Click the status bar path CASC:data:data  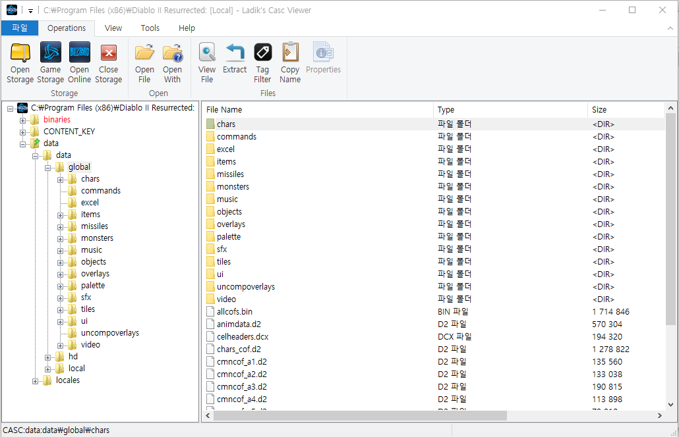(x=56, y=430)
